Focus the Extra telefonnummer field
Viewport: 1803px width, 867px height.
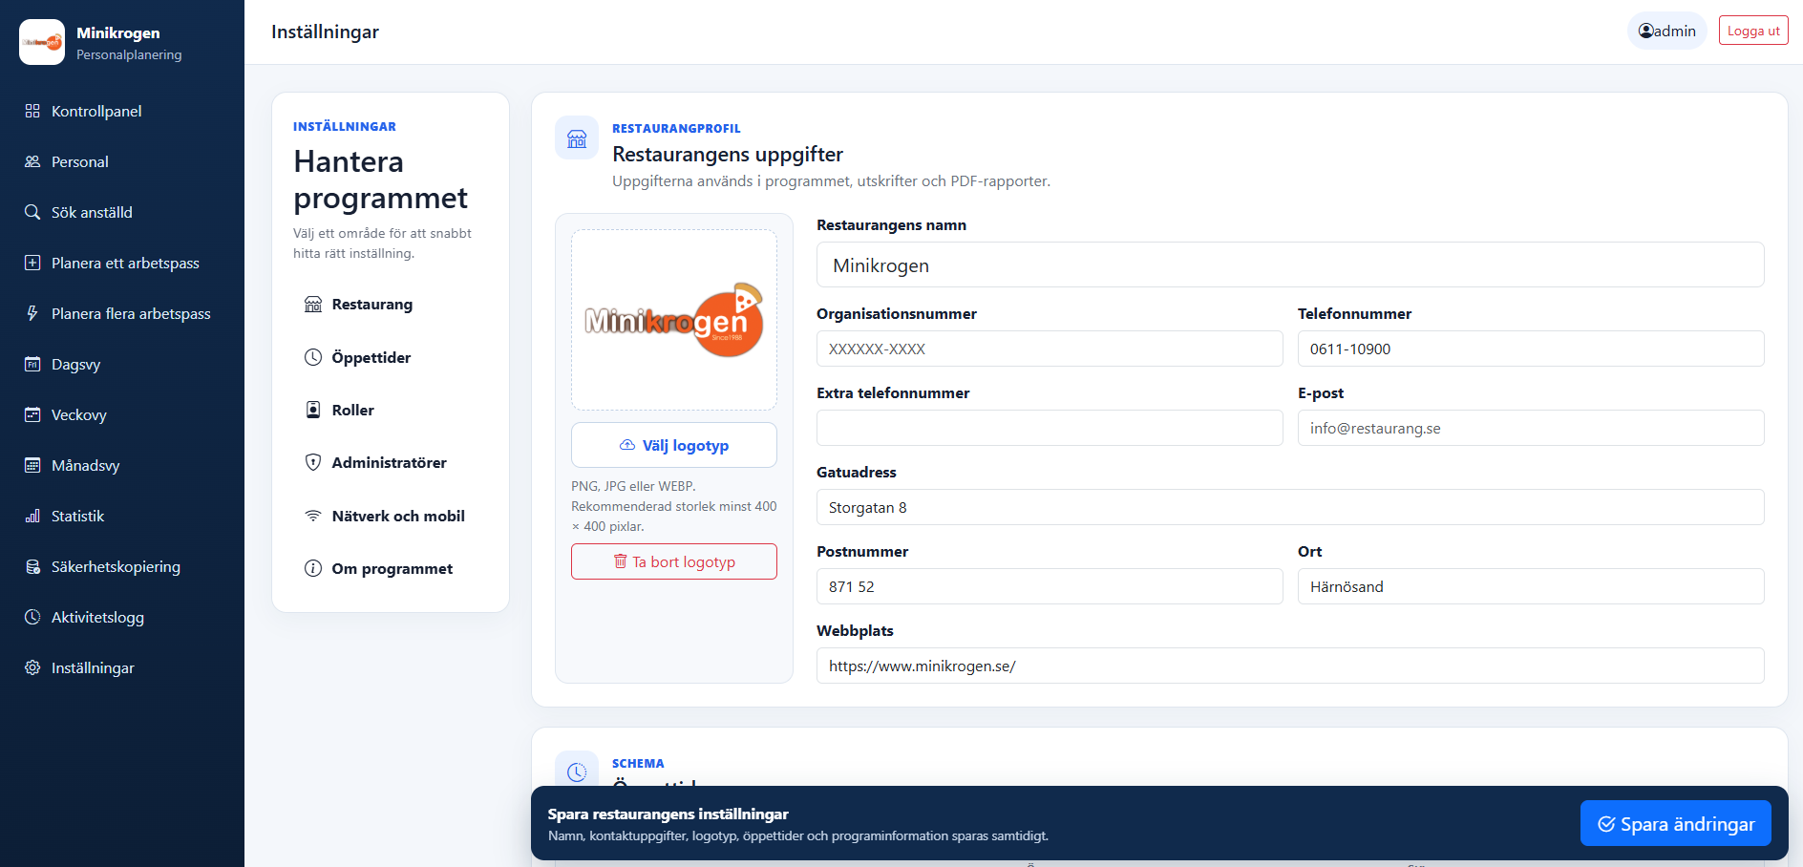pos(1050,428)
